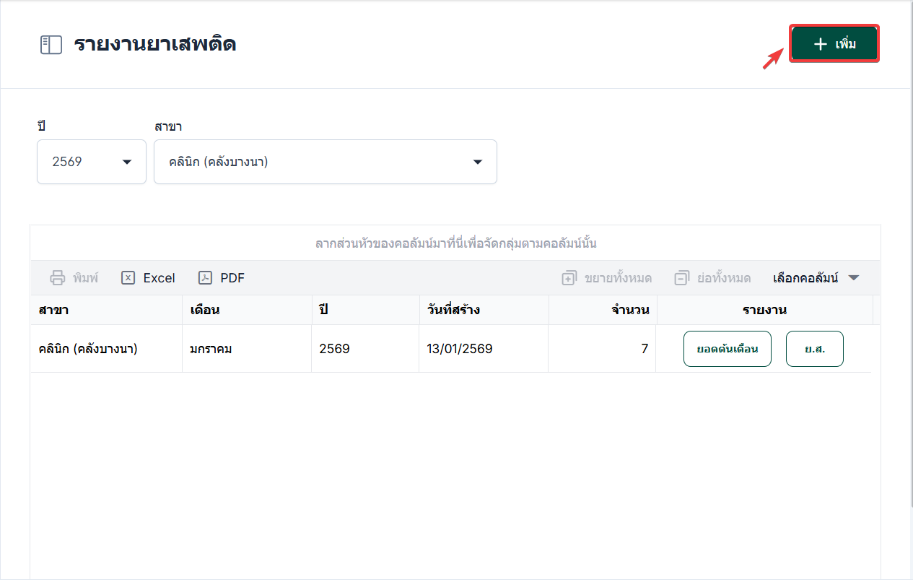Viewport: 913px width, 585px height.
Task: Click the PDF export icon
Action: [206, 278]
